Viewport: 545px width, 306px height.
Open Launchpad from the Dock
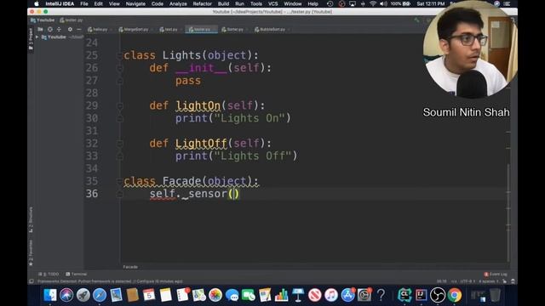83,295
